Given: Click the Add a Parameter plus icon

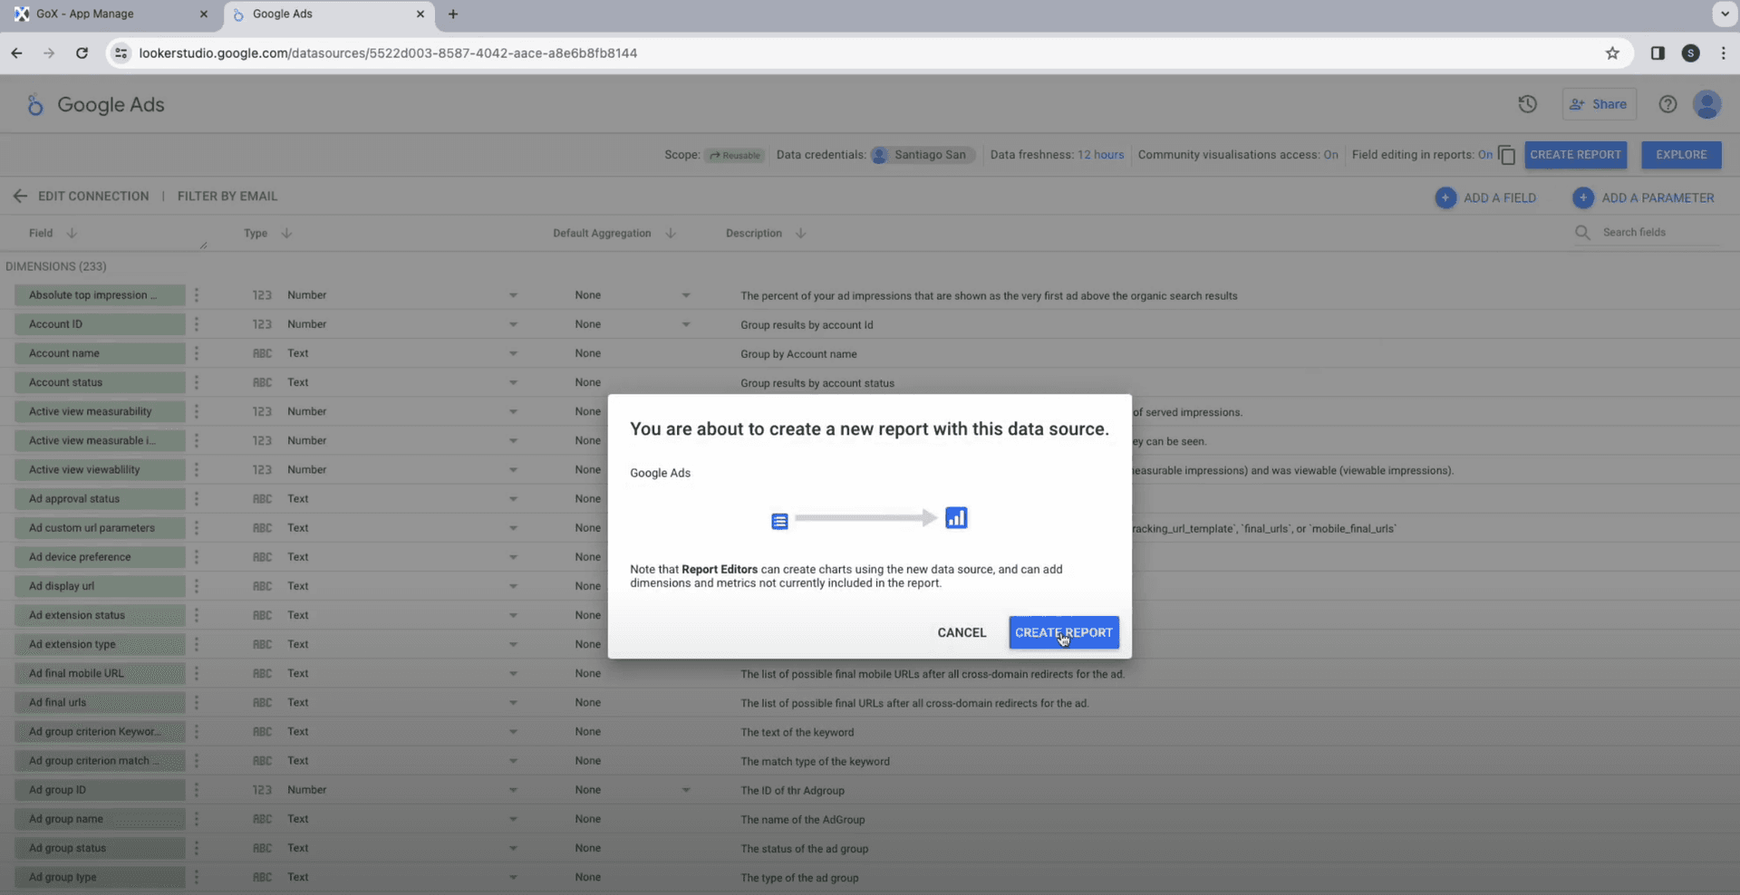Looking at the screenshot, I should pyautogui.click(x=1583, y=197).
